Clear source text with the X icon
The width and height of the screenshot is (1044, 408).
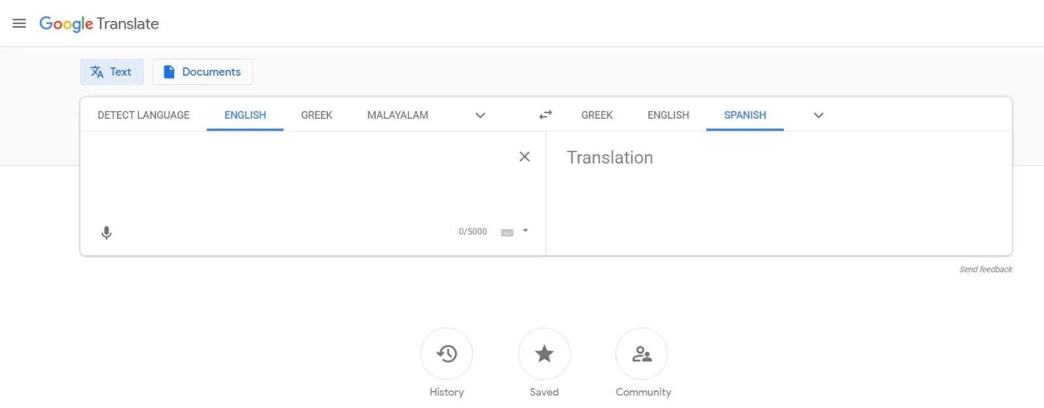525,157
